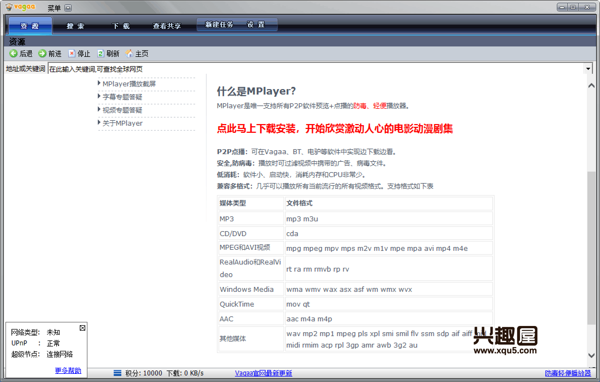Click the UPnP 正常 status line
This screenshot has height=382, width=600.
(x=36, y=343)
